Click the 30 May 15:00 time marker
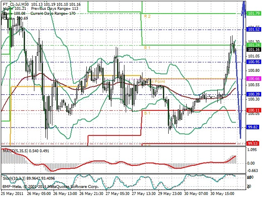The width and height of the screenshot is (262, 197). click(222, 193)
